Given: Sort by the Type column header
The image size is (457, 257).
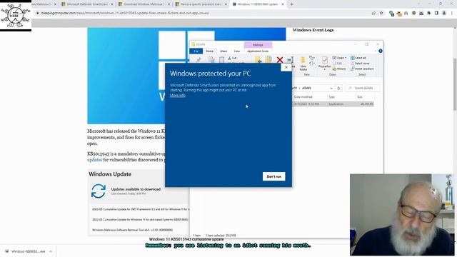Looking at the screenshot, I should [331, 97].
